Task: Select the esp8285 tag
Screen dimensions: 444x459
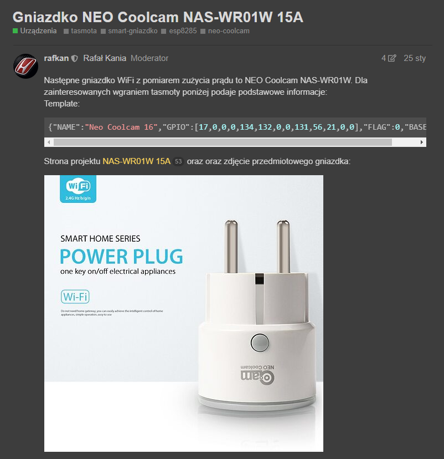Action: point(183,30)
